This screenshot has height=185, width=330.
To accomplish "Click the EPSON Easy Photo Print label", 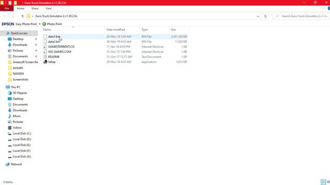I will [19, 24].
